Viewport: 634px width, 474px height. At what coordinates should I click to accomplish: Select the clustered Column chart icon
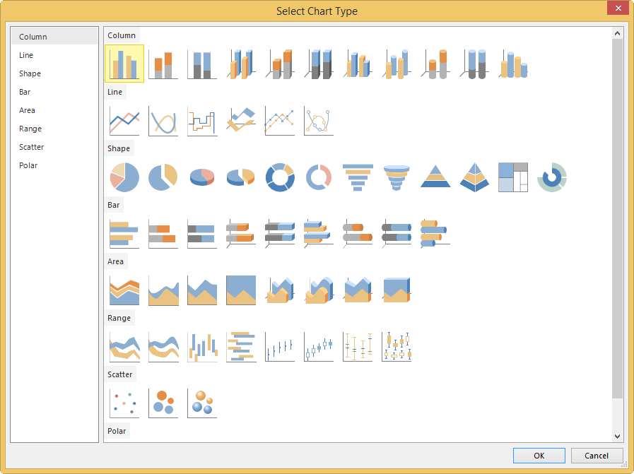click(124, 64)
